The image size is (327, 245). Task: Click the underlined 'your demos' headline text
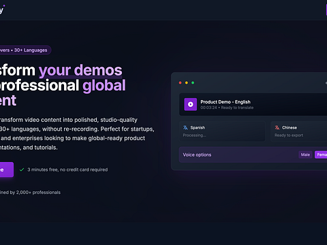pyautogui.click(x=80, y=70)
